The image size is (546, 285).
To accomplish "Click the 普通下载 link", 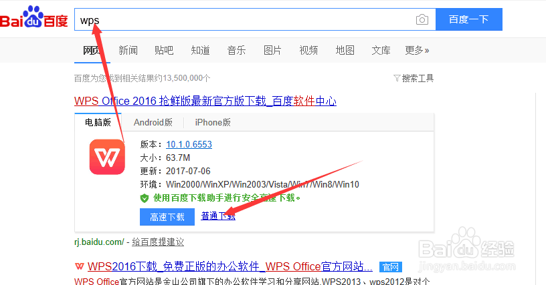I will (218, 216).
